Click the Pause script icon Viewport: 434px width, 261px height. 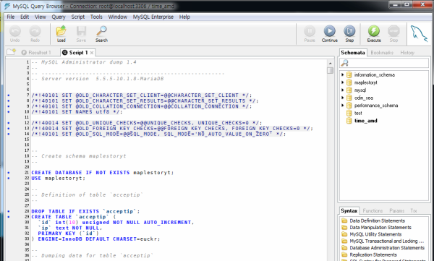[x=310, y=31]
